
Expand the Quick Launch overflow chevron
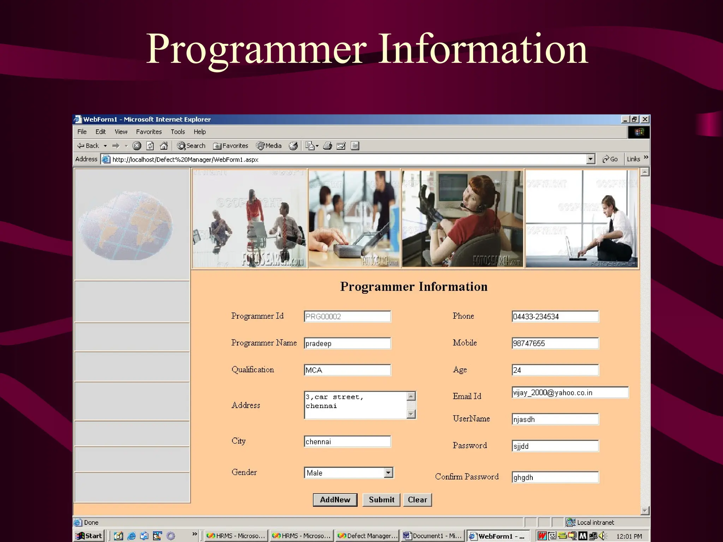195,534
